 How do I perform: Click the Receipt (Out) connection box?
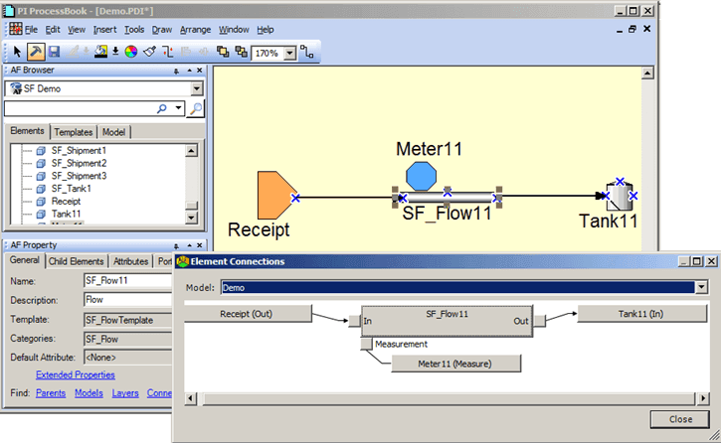coord(248,314)
